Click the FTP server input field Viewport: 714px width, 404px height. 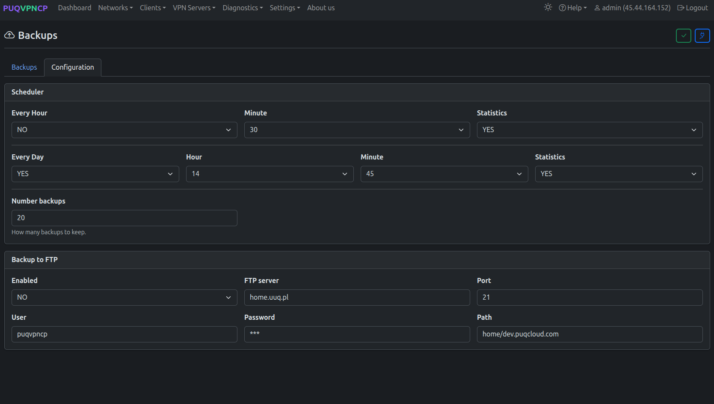(x=357, y=298)
